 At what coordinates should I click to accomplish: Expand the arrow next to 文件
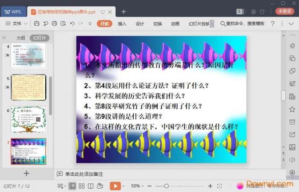coord(26,23)
